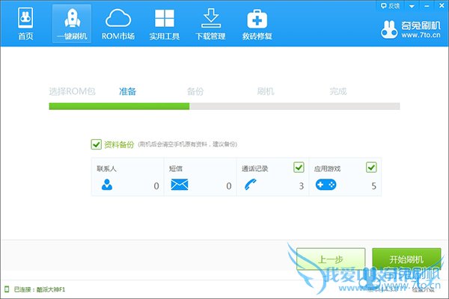Click the 已连接：酷派大神F1 status text

40,289
